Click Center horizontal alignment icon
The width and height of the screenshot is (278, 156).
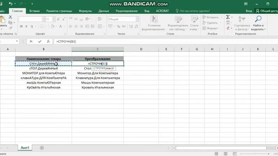[76, 26]
